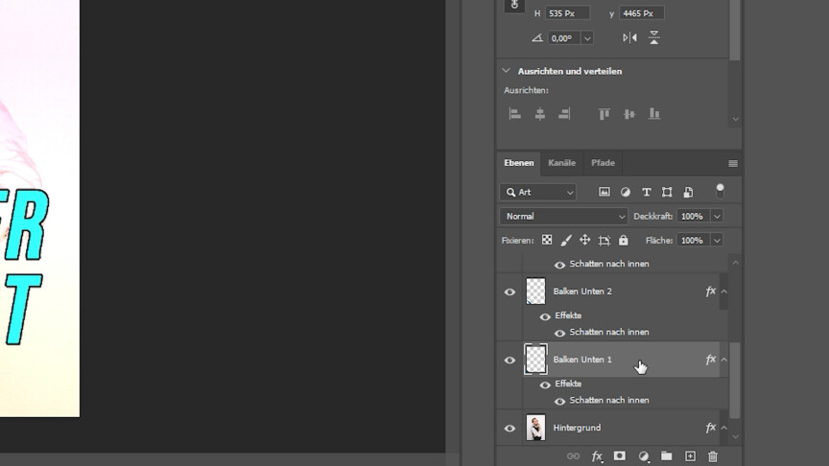The width and height of the screenshot is (829, 466).
Task: Open the Deckkraft opacity dropdown arrow
Action: pyautogui.click(x=716, y=217)
